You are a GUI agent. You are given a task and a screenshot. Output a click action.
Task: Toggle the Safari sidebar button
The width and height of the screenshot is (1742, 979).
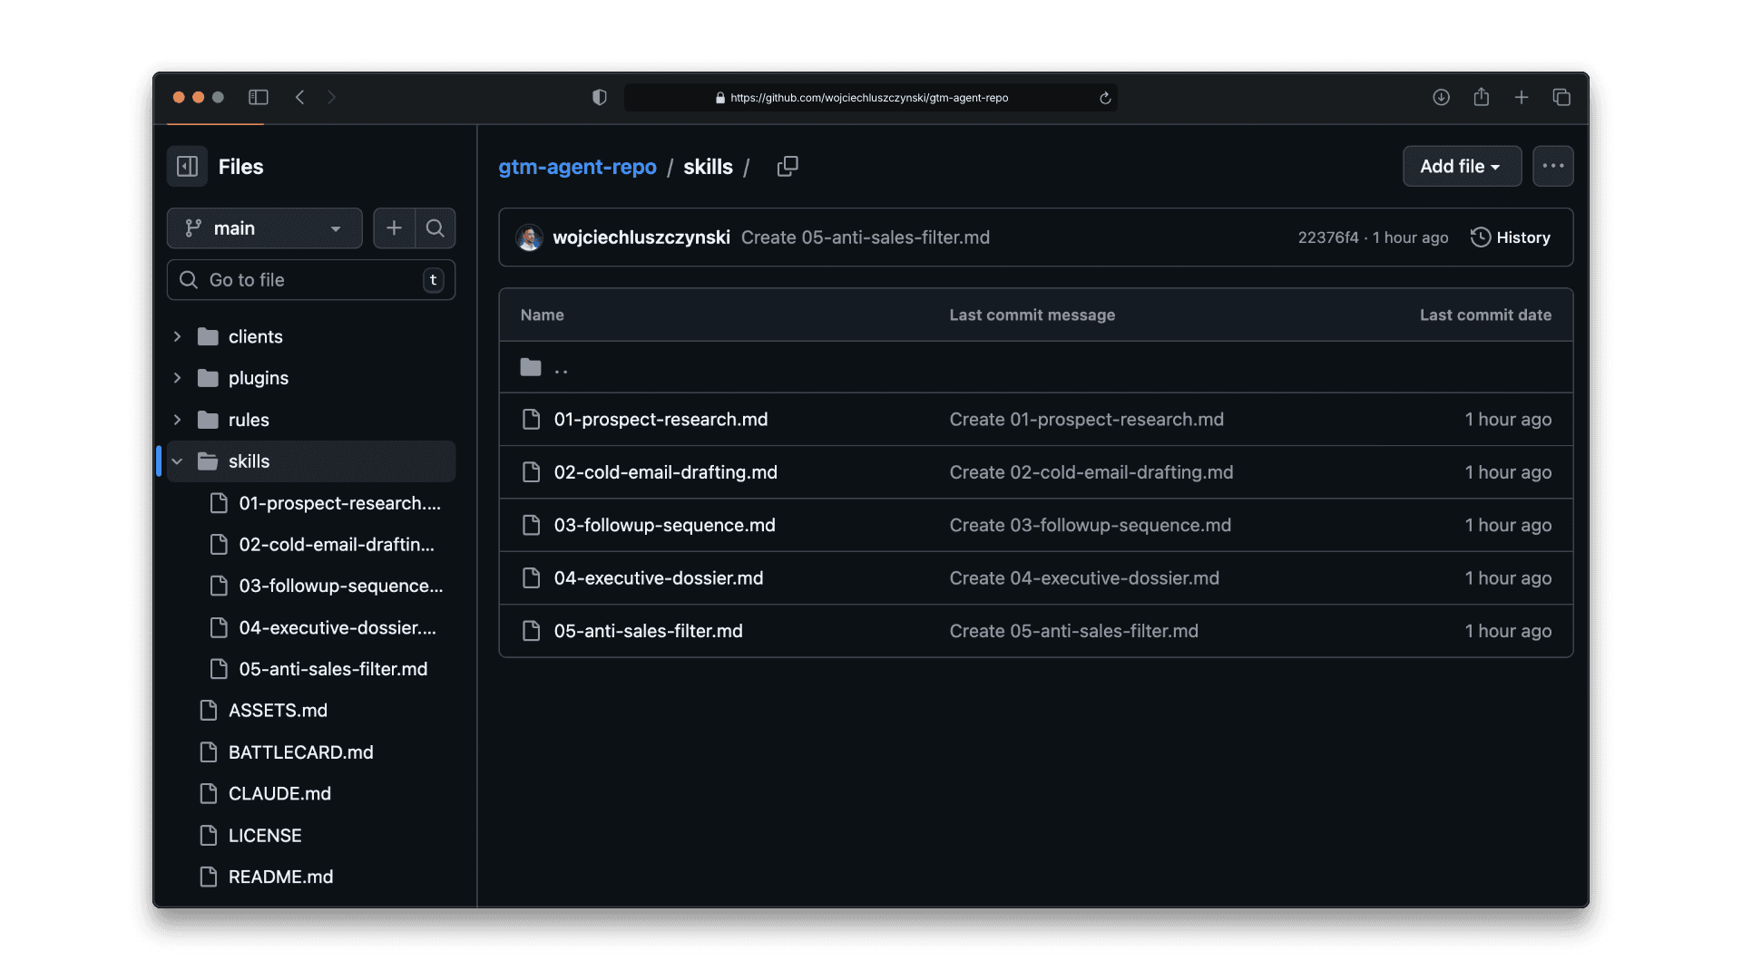tap(259, 97)
